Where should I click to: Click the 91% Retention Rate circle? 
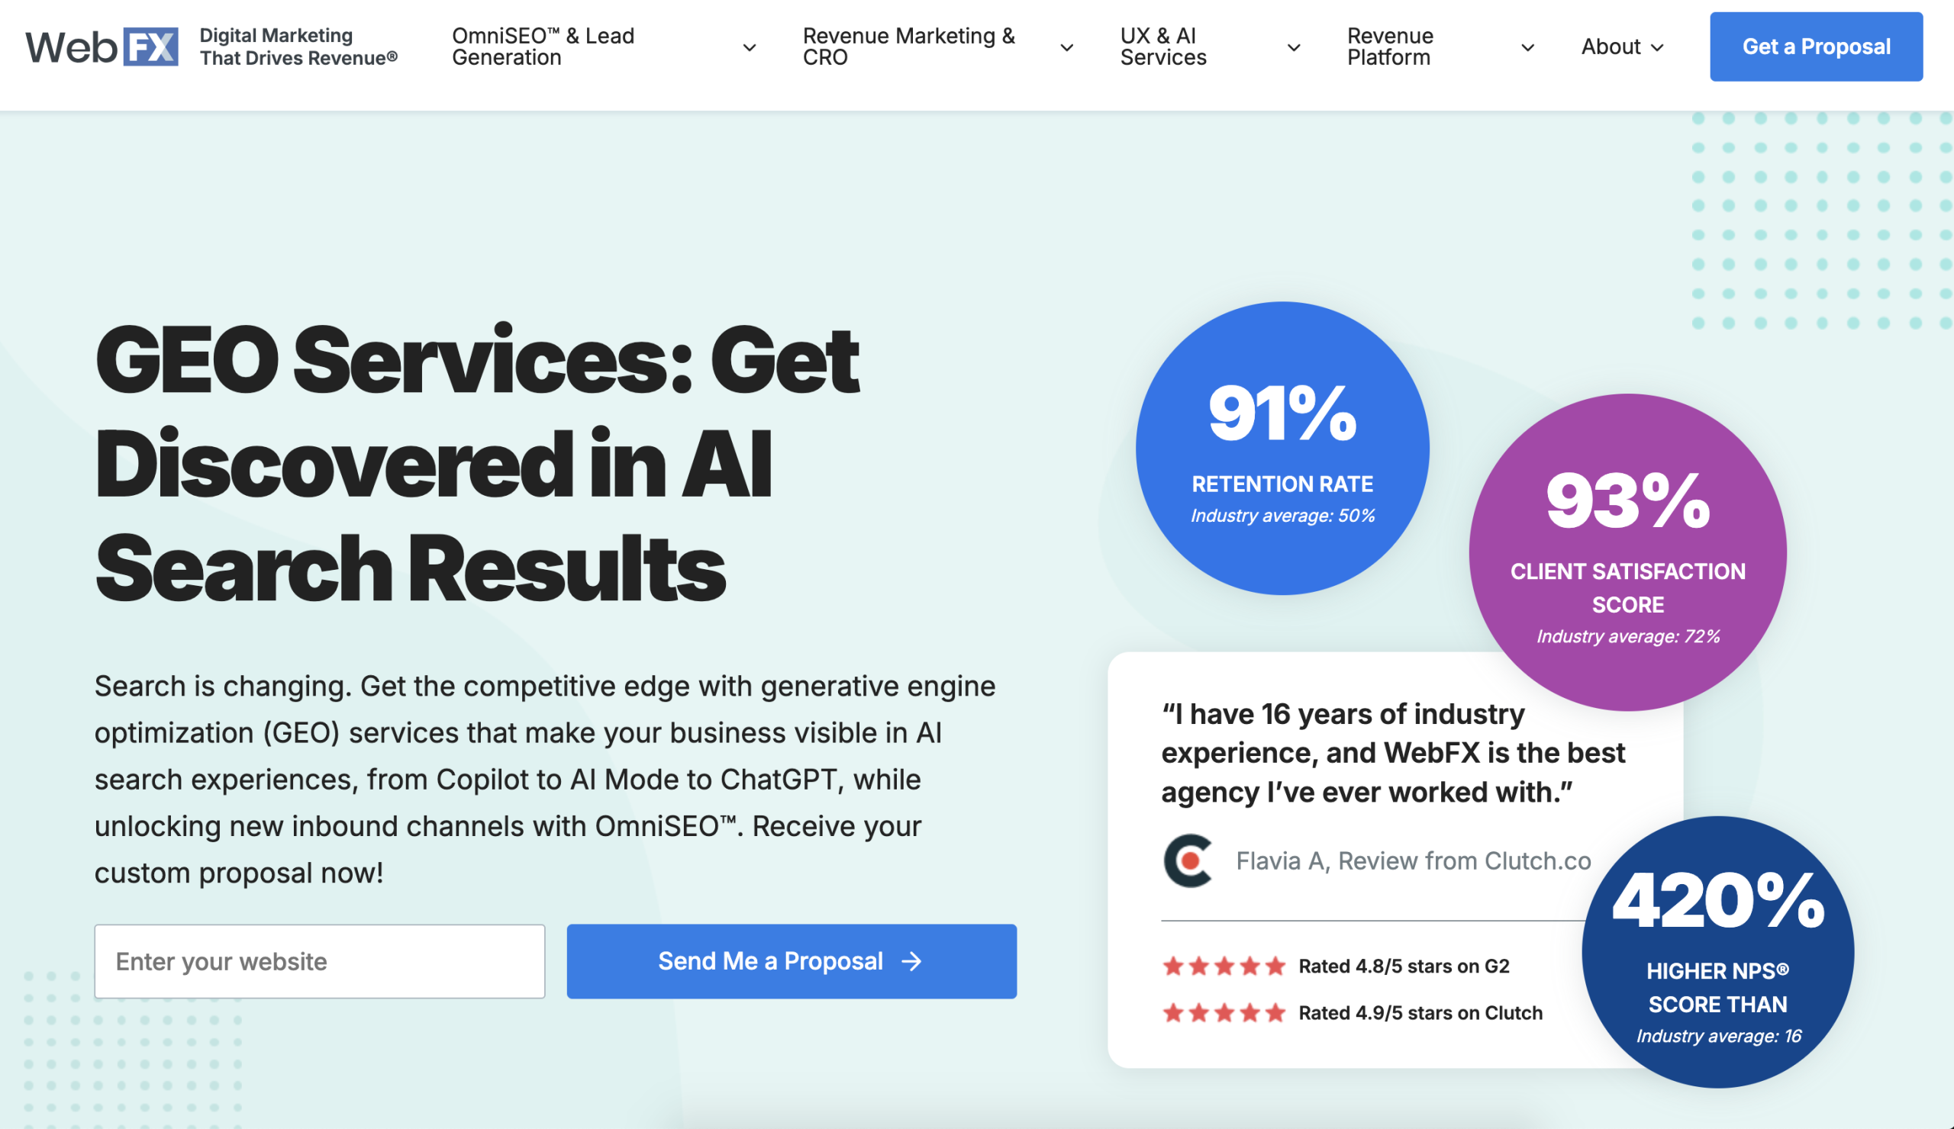(1282, 448)
